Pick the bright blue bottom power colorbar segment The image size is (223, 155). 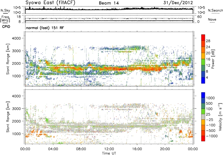coord(203,80)
